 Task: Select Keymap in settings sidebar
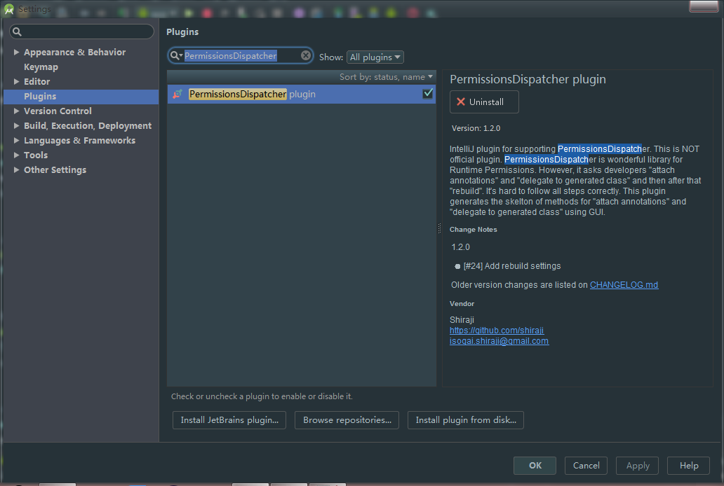pyautogui.click(x=41, y=67)
